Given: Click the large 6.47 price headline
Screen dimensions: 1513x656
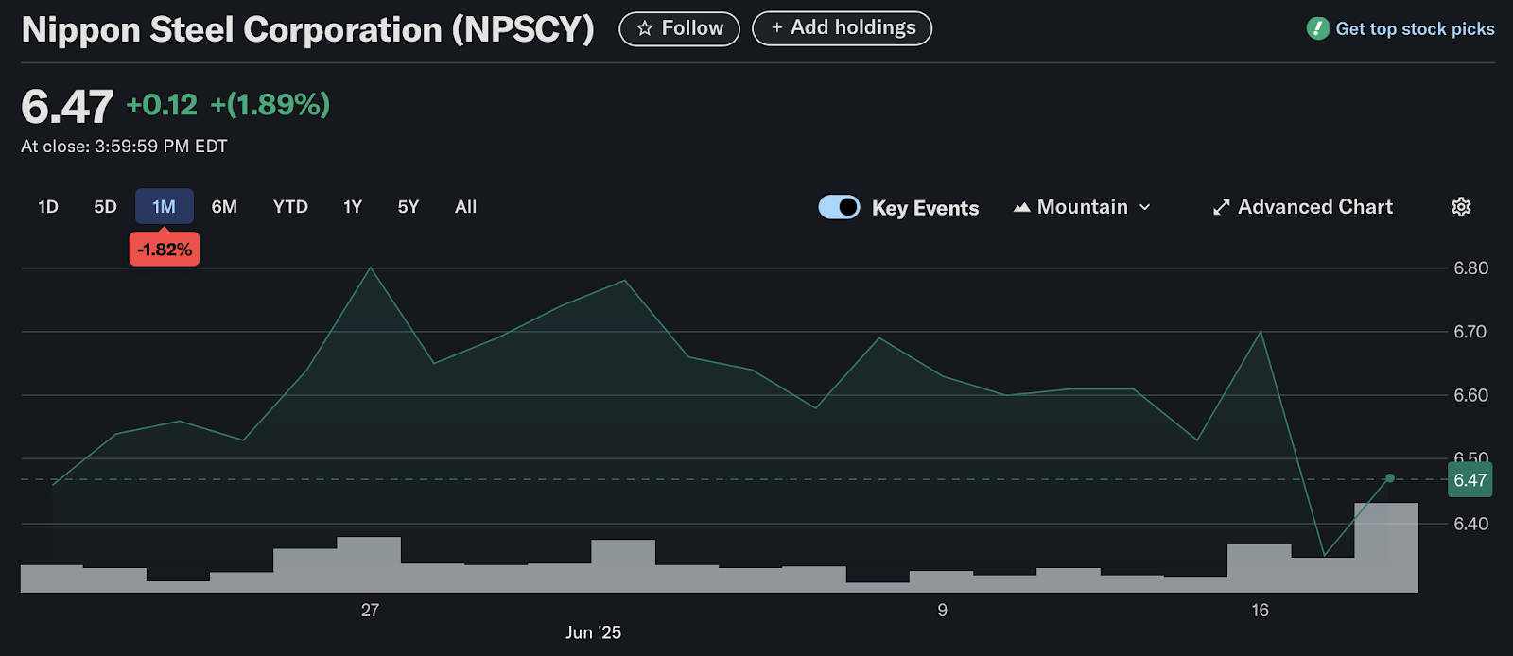Looking at the screenshot, I should [x=67, y=106].
